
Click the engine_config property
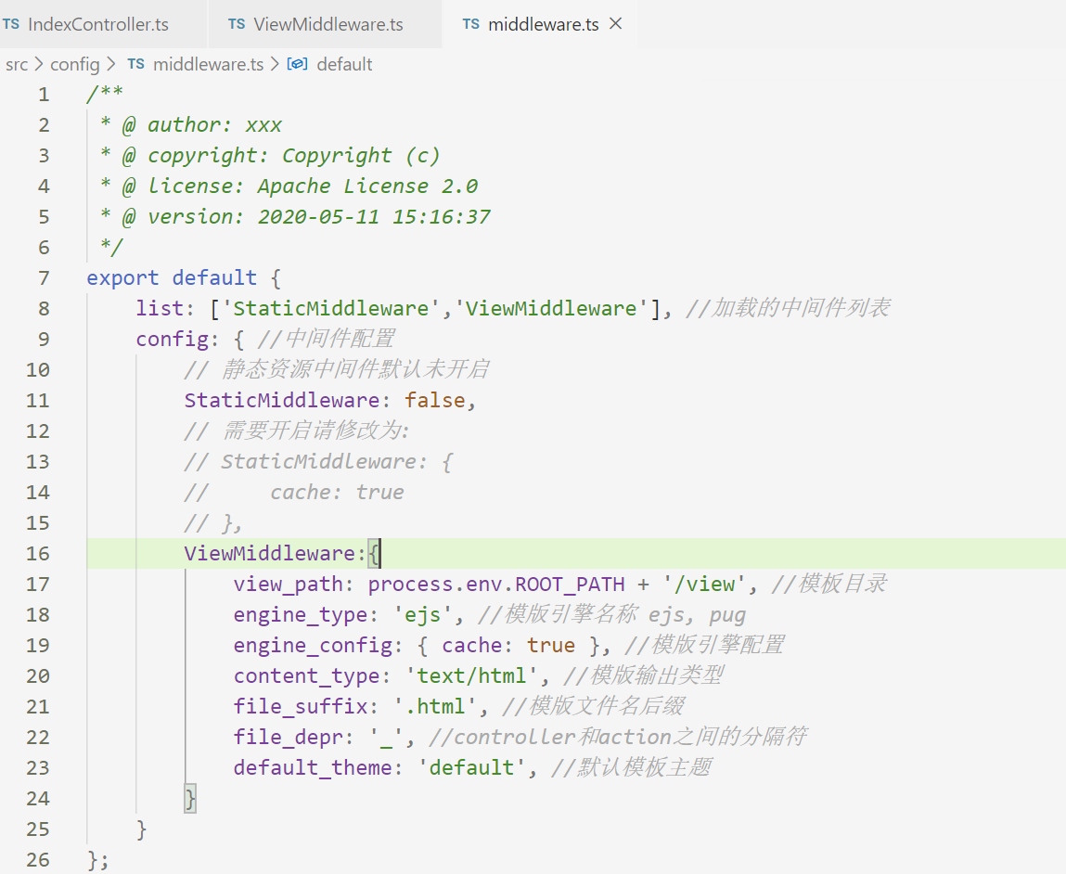(x=313, y=646)
